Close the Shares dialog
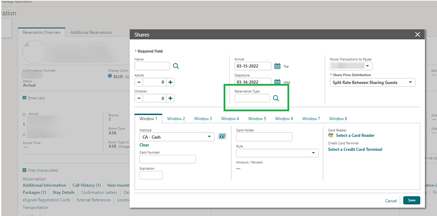 (417, 34)
